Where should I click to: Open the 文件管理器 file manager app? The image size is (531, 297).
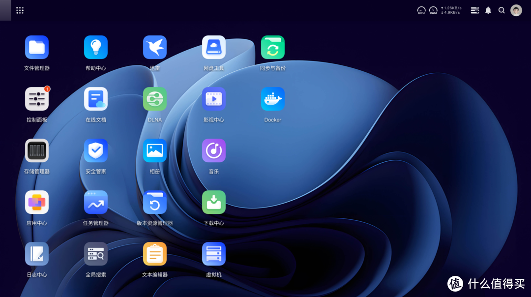pyautogui.click(x=37, y=47)
